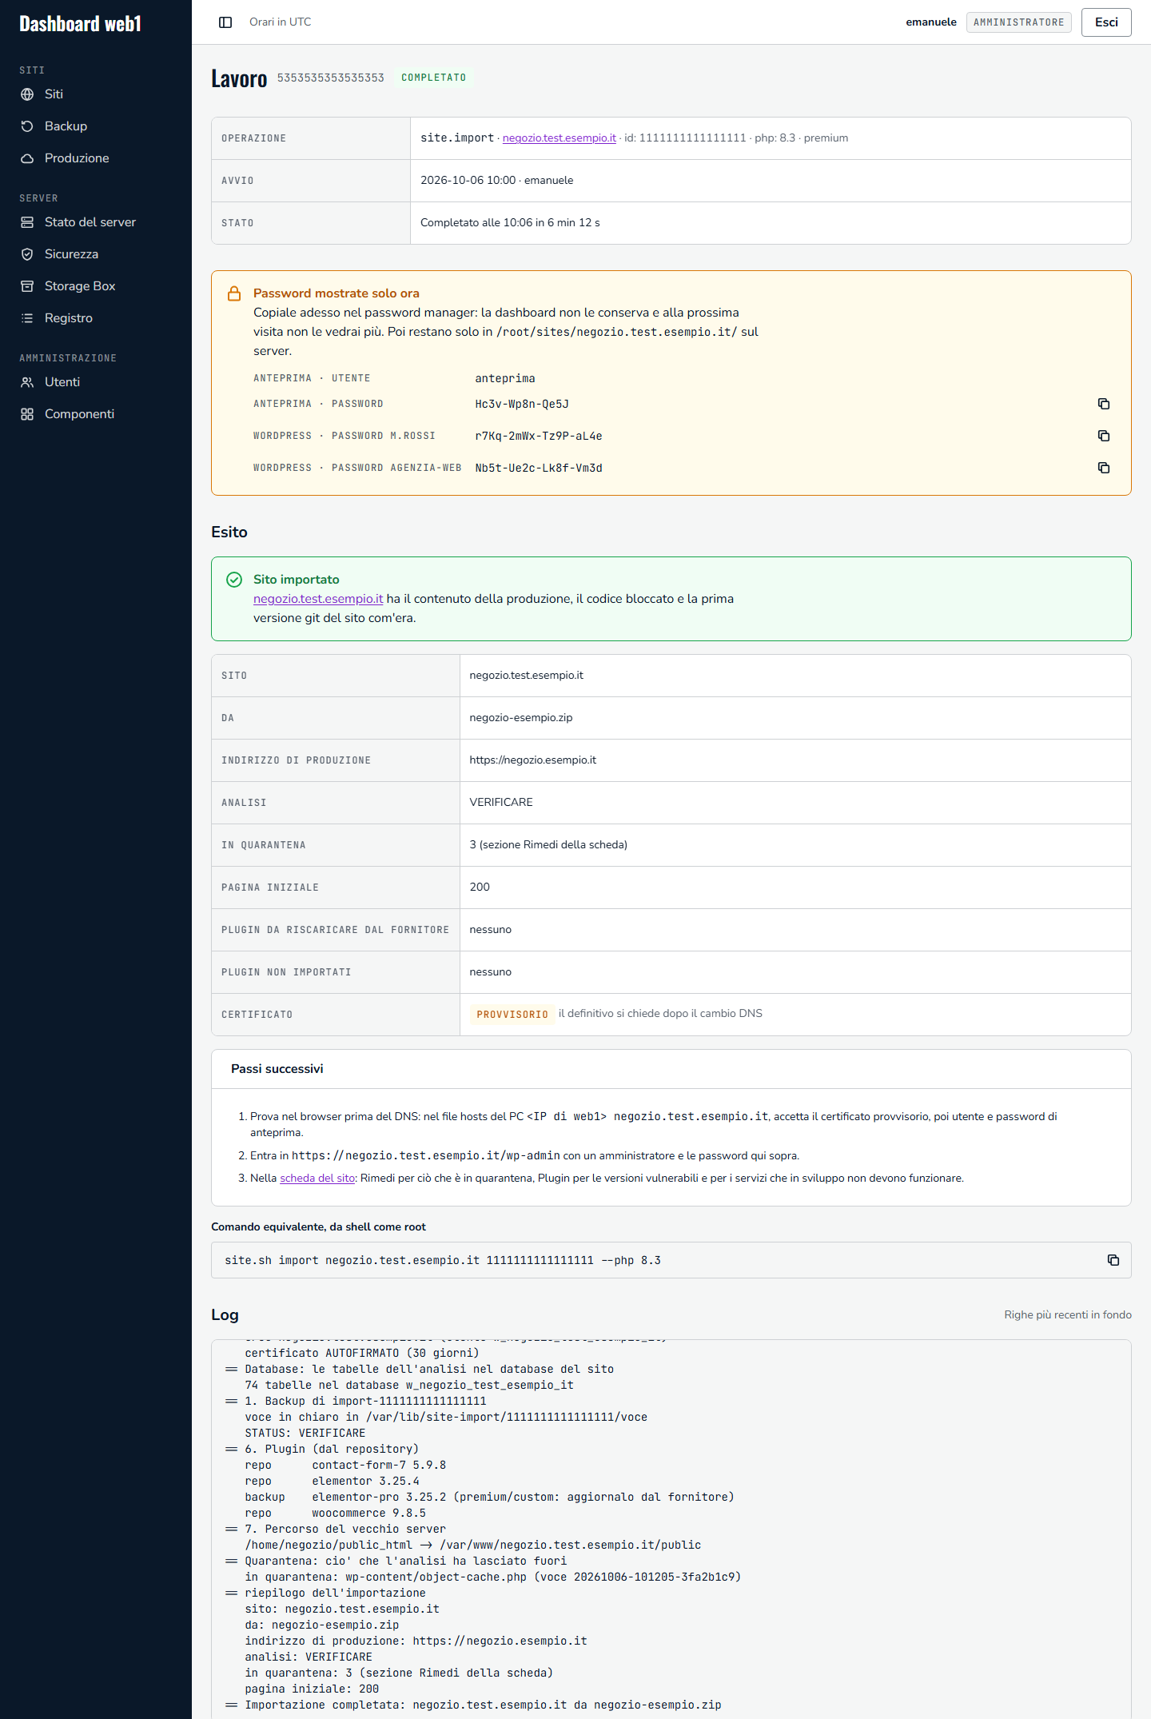Open the Storage Box page

click(96, 286)
